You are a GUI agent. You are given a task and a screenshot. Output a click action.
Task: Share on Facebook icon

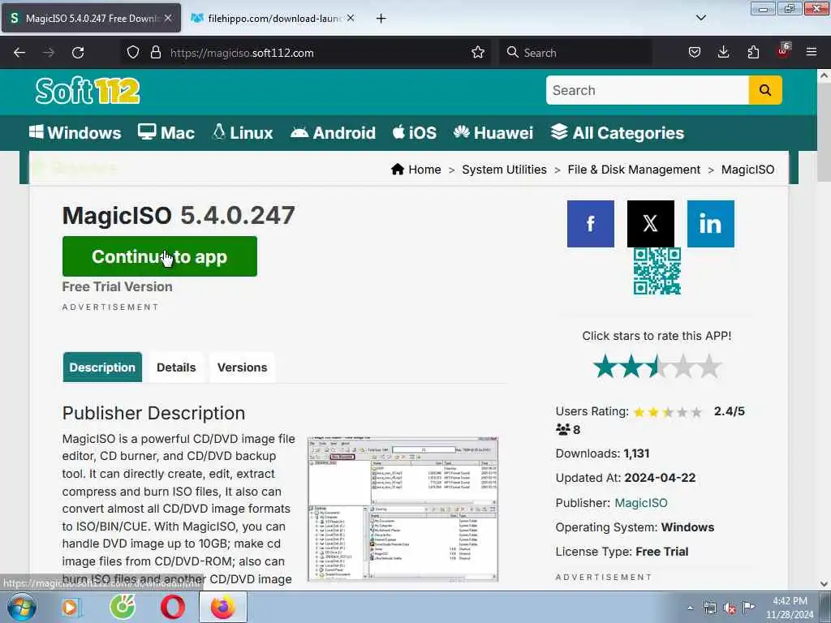[591, 224]
